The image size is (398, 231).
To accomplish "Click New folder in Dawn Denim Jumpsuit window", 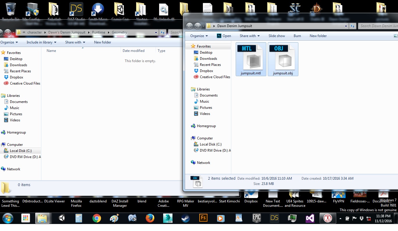I will click(318, 36).
